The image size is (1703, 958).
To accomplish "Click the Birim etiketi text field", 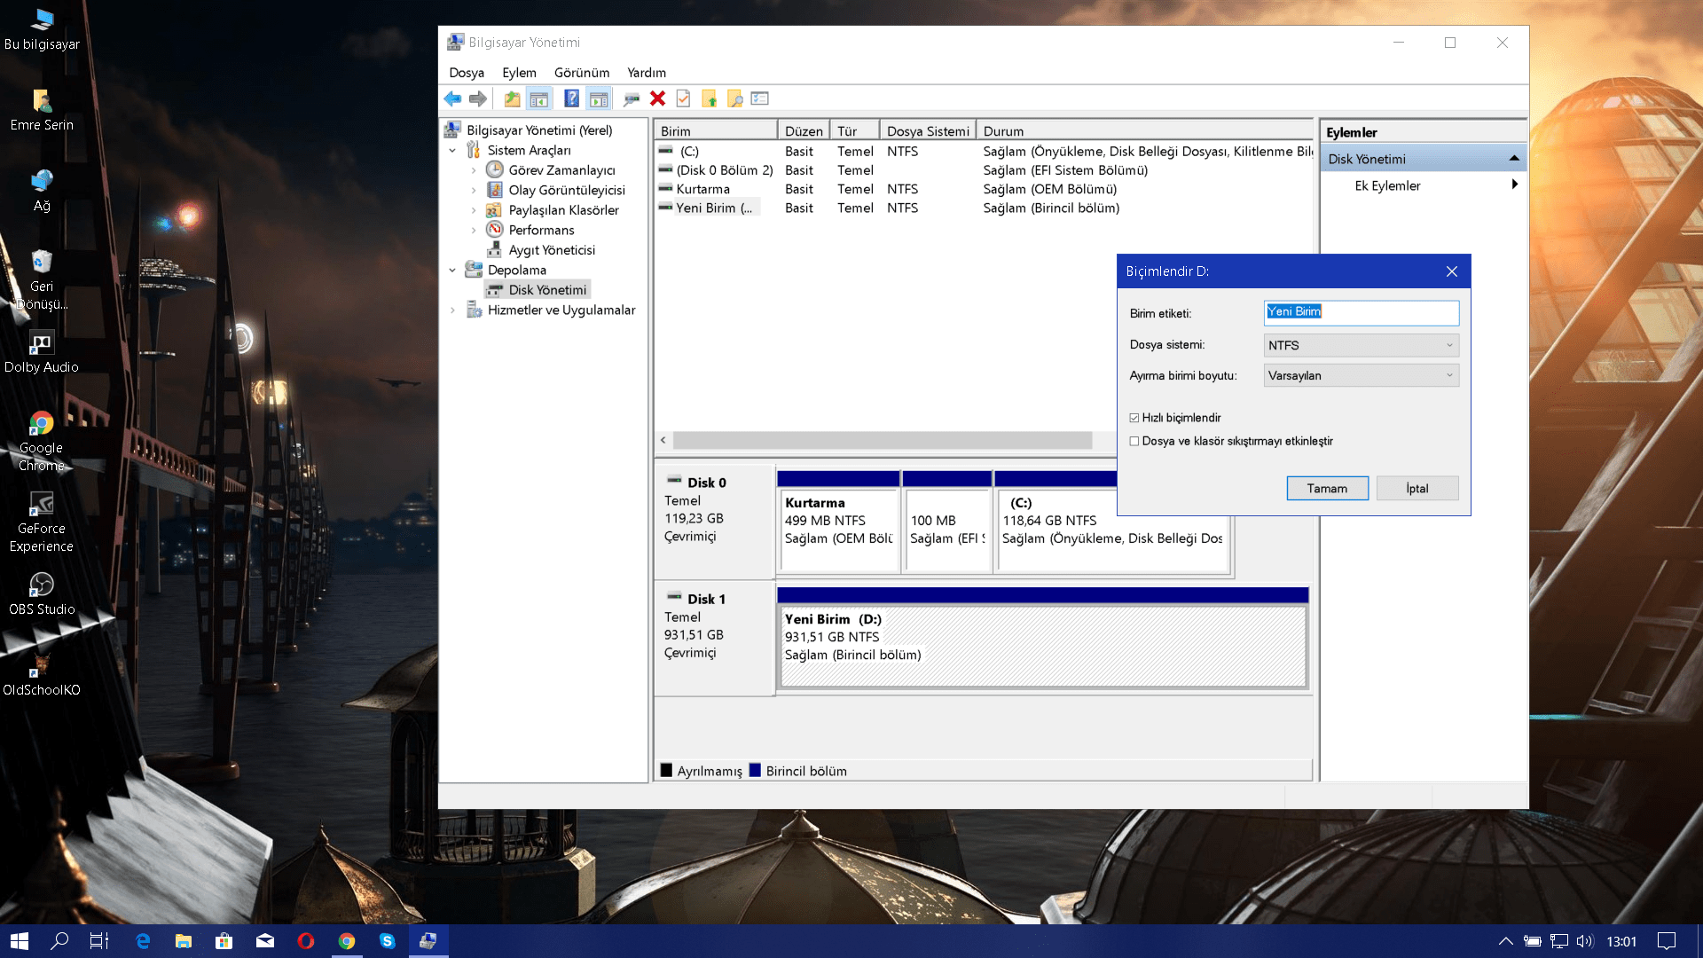I will (x=1361, y=312).
